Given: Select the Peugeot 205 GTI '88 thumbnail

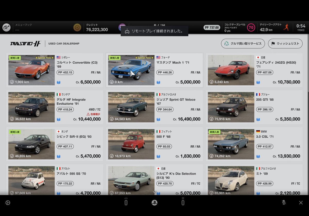Looking at the screenshot, I should (231, 107).
